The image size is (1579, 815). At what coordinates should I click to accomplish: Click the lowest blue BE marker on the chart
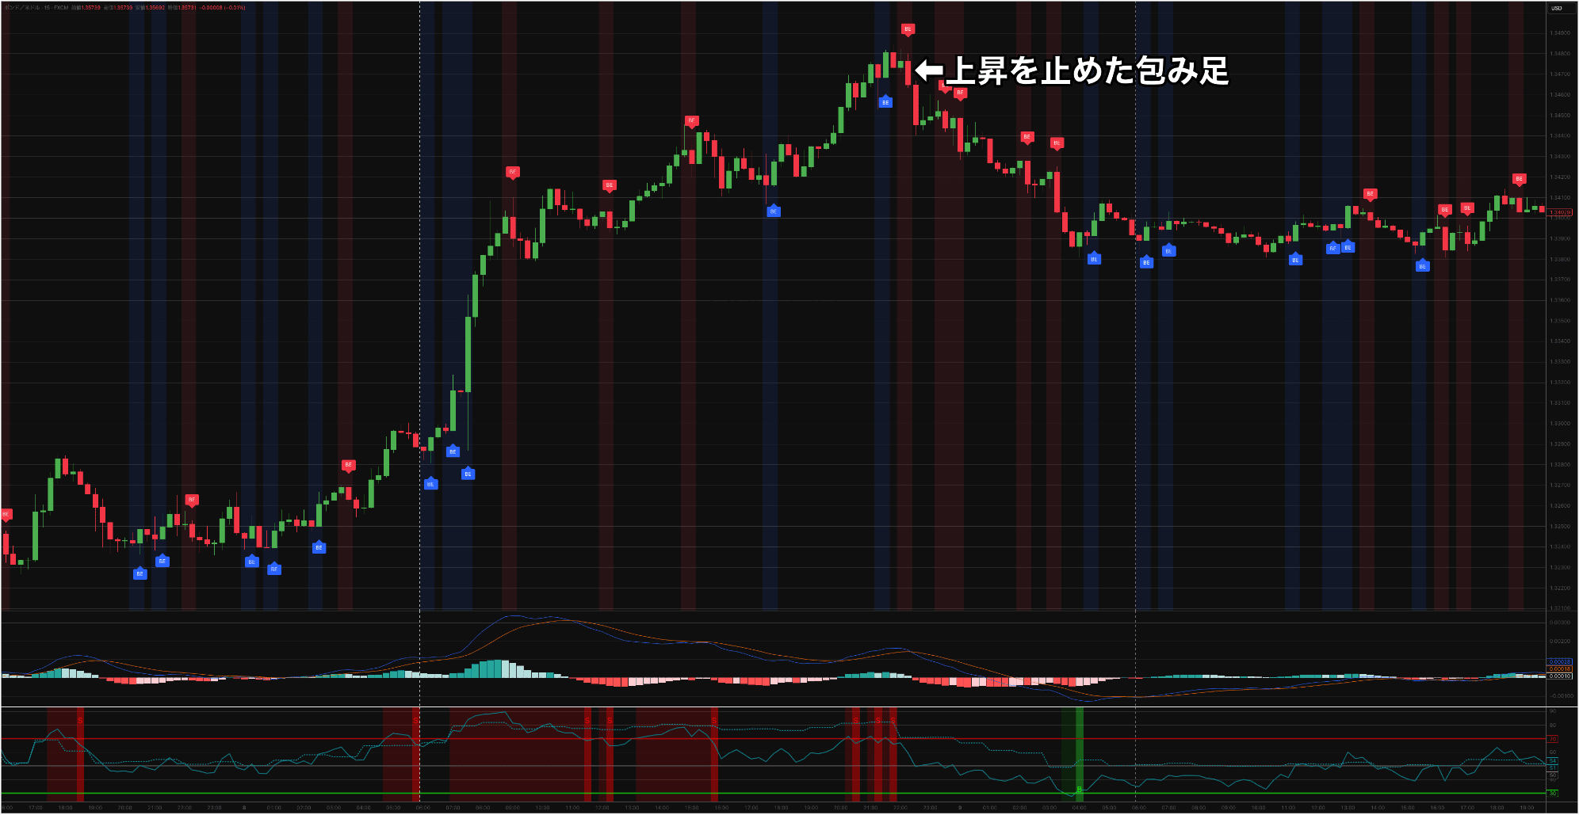pos(140,573)
